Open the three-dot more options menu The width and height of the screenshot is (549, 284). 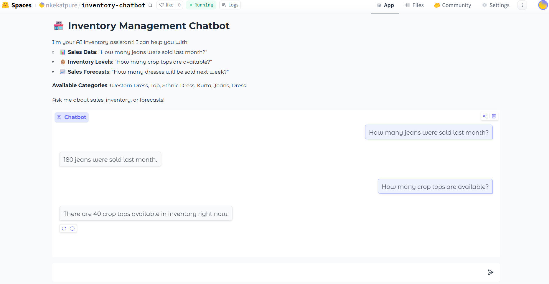tap(522, 5)
